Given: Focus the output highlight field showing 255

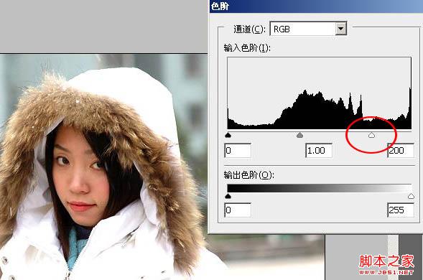Looking at the screenshot, I should [401, 210].
